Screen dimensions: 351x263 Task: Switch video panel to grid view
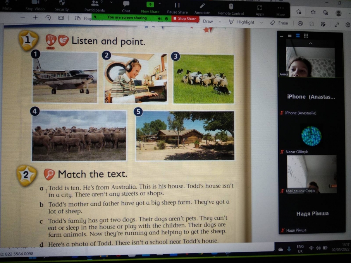[306, 36]
